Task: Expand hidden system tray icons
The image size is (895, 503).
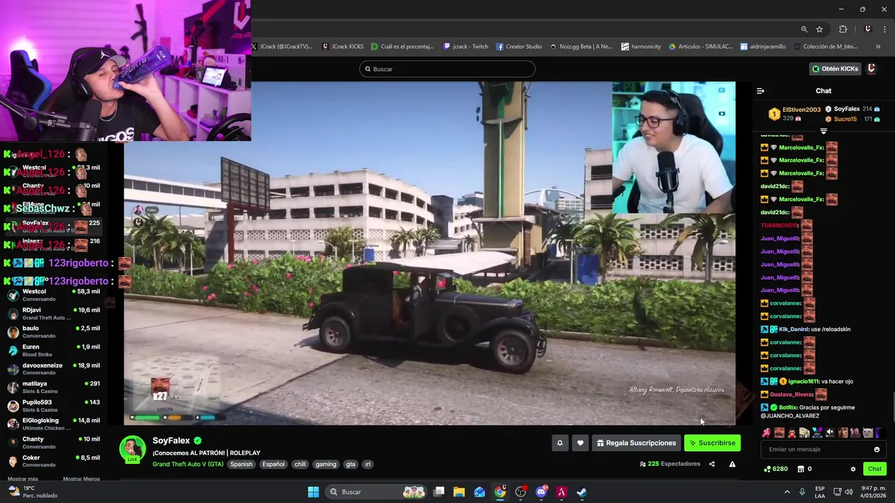Action: tap(787, 492)
